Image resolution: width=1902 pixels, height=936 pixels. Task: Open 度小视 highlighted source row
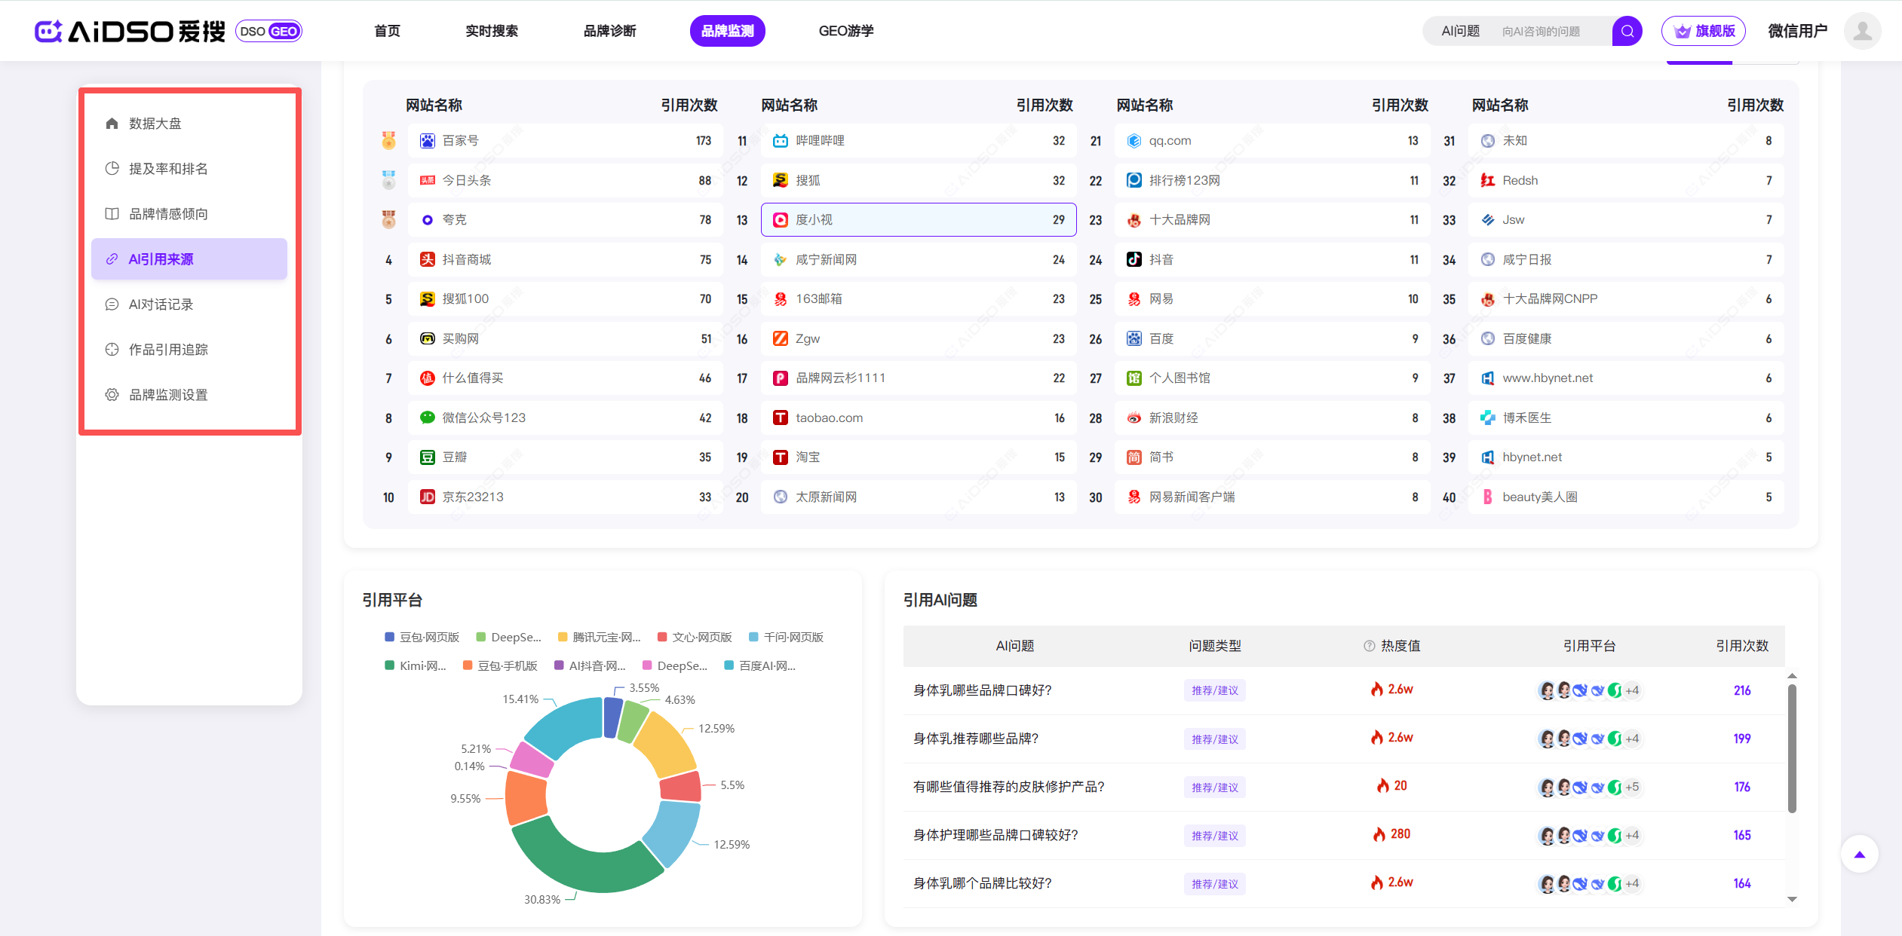pyautogui.click(x=918, y=219)
